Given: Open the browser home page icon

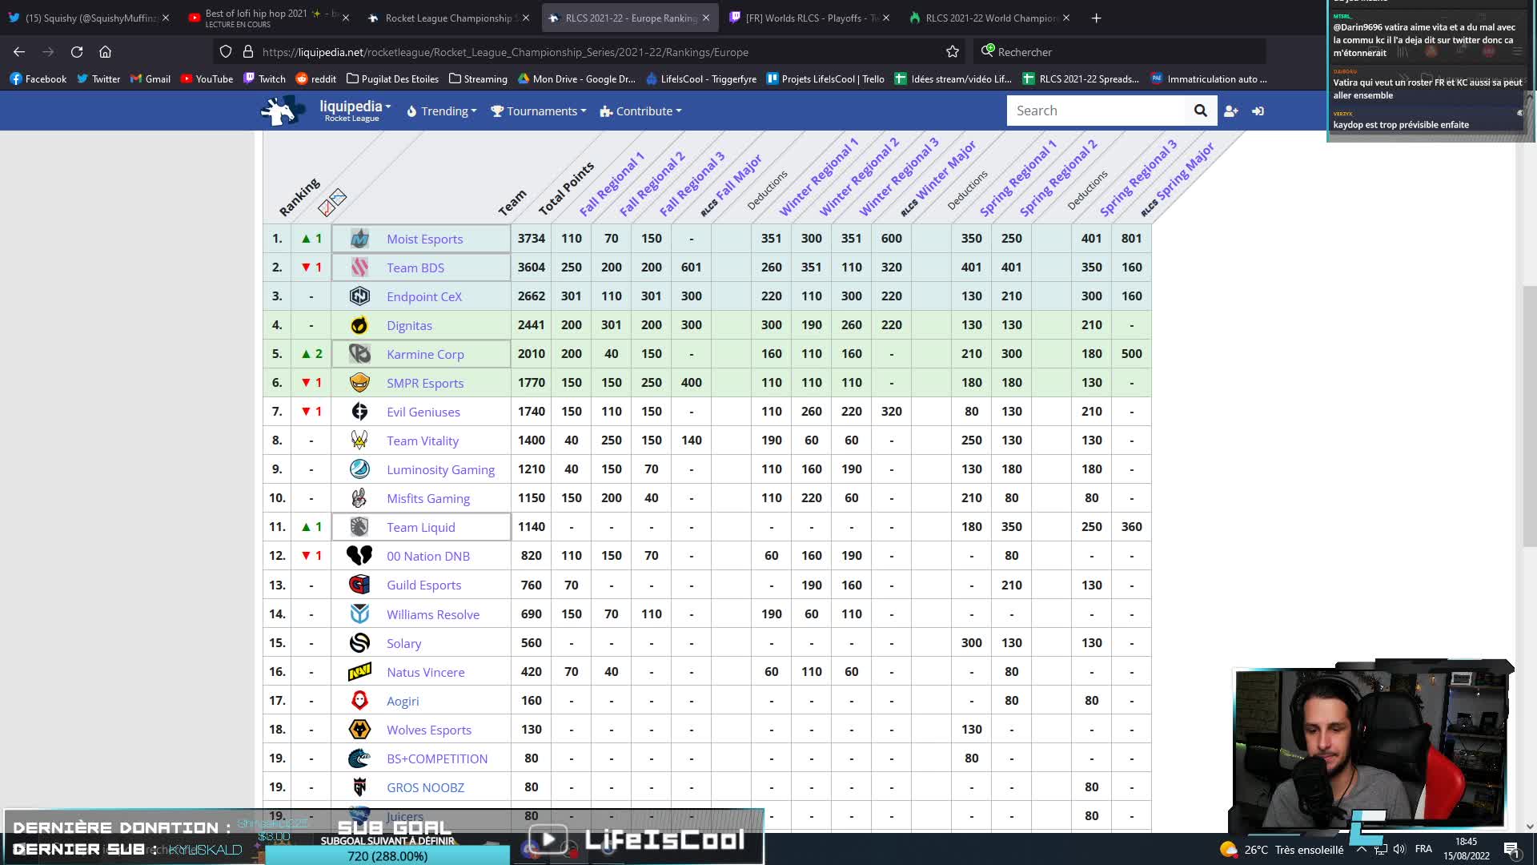Looking at the screenshot, I should (x=105, y=52).
